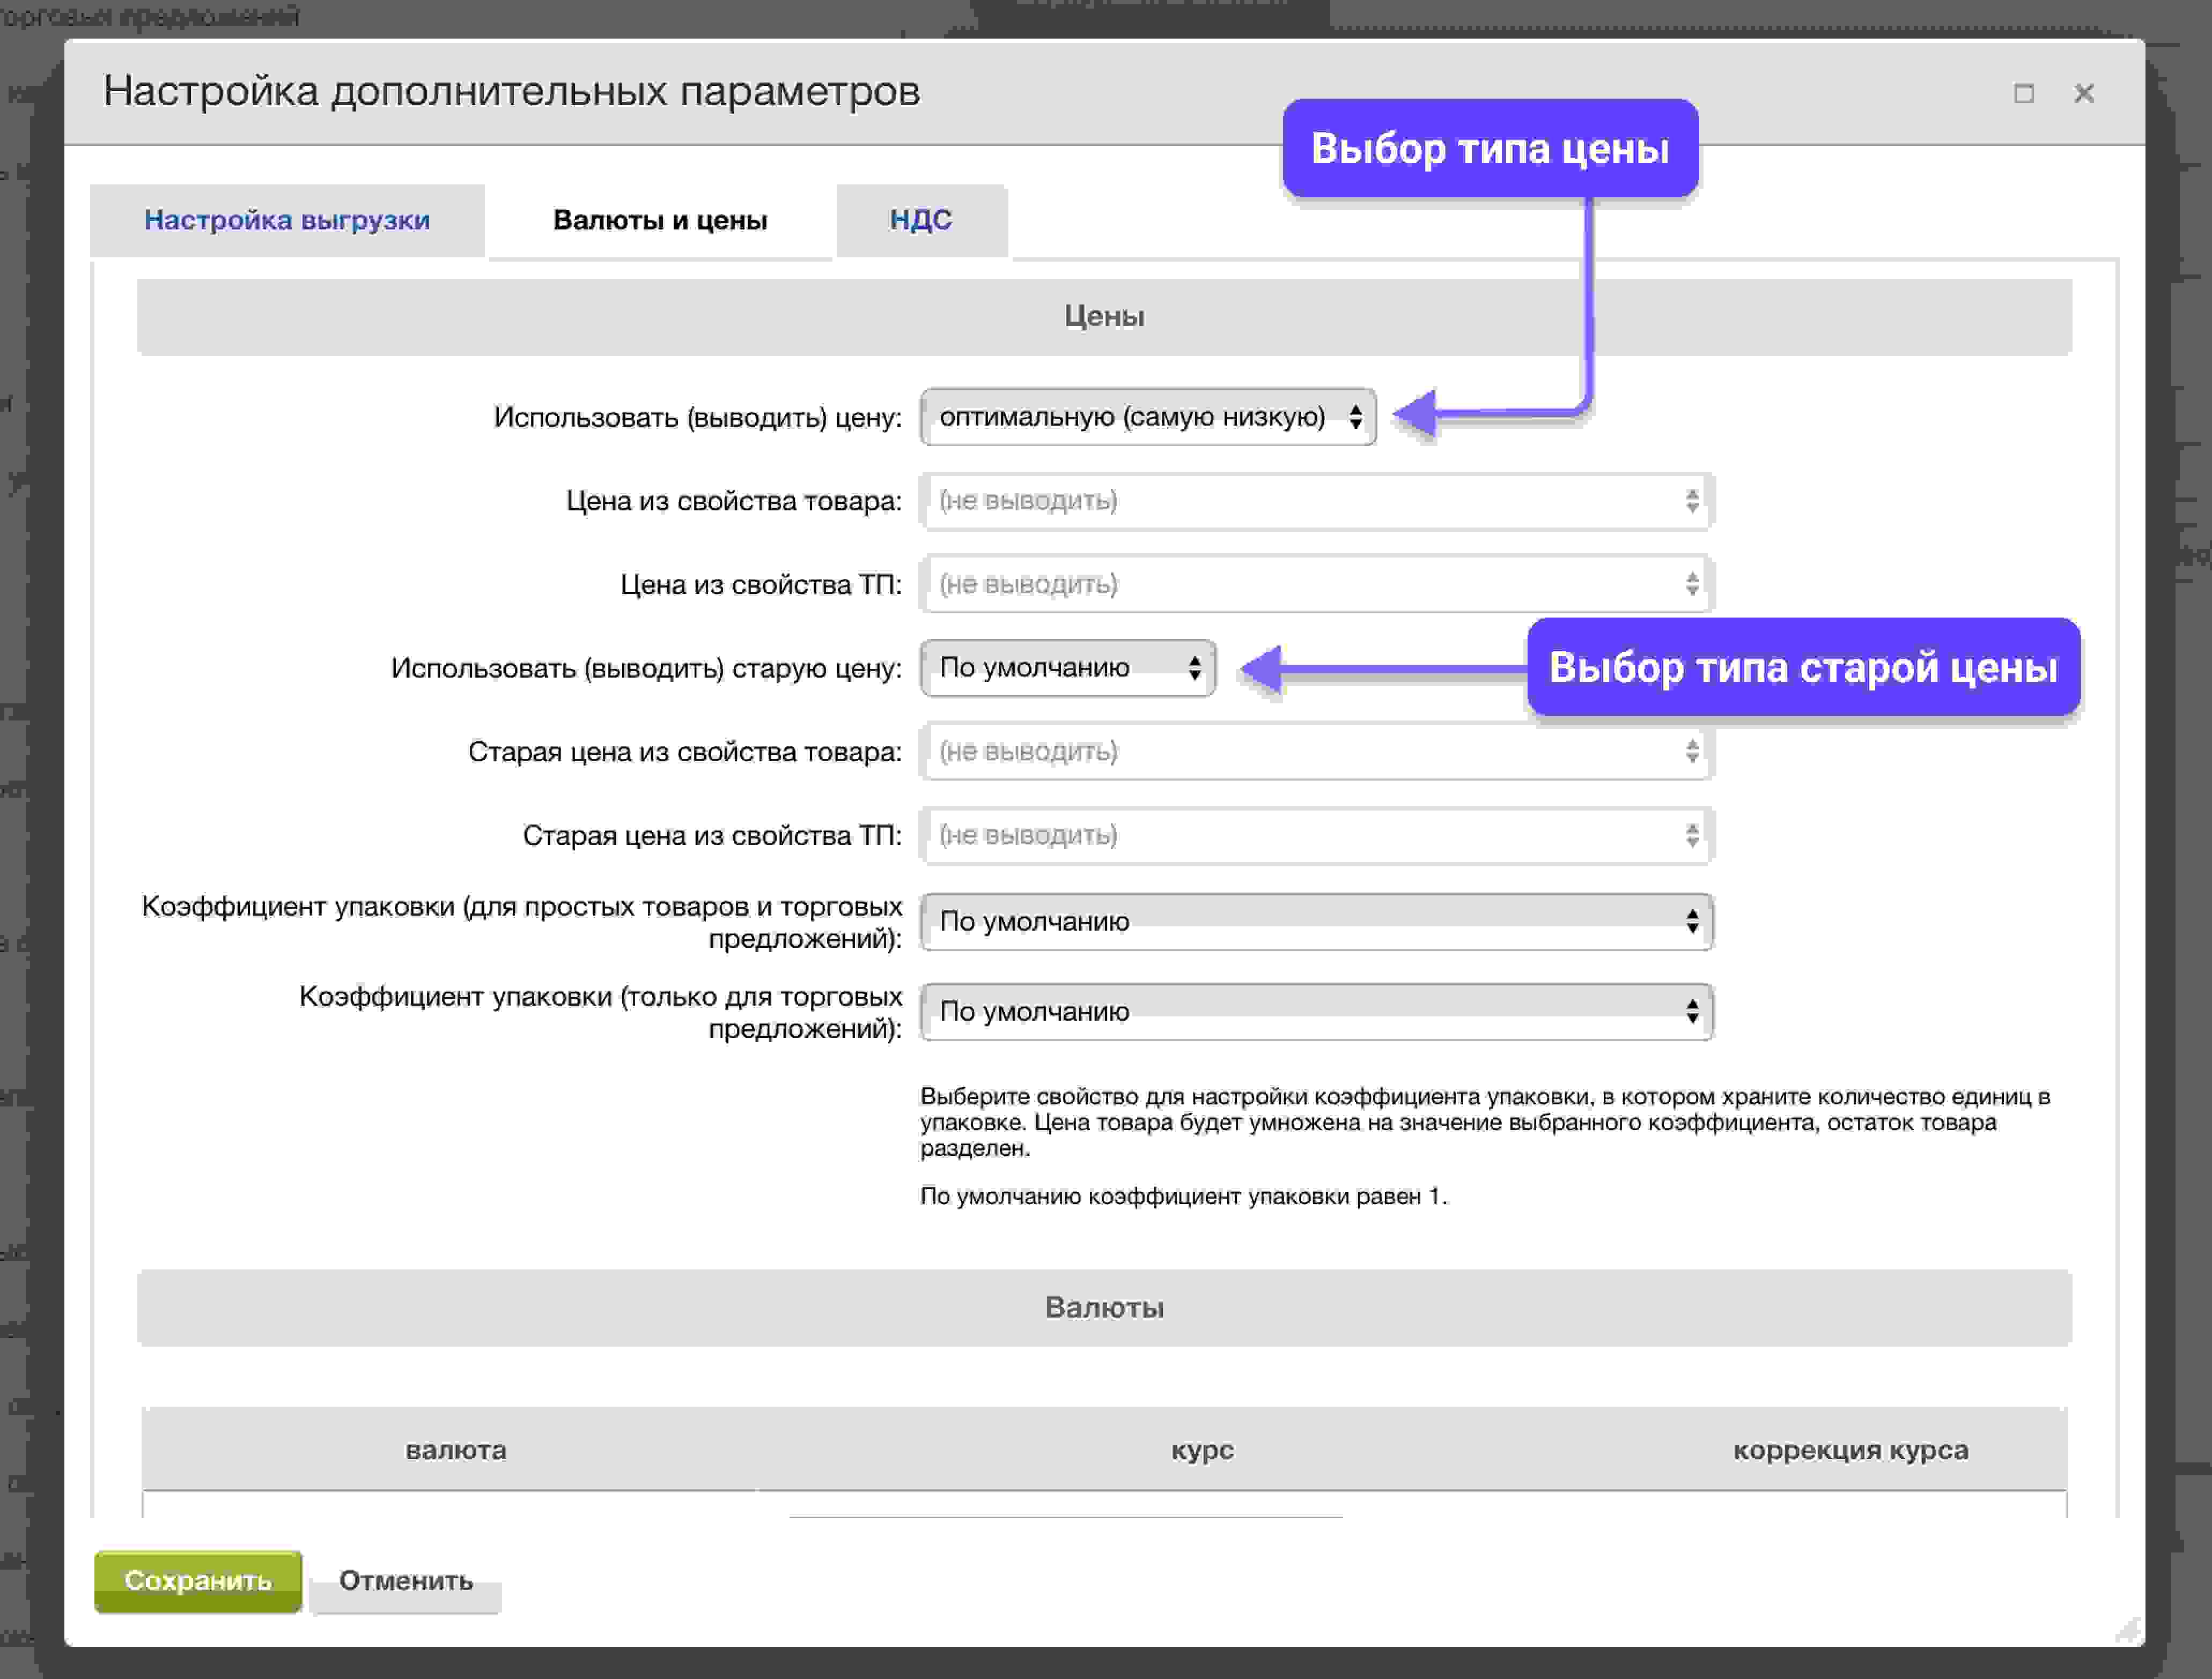Maximize the dialog with the square icon
Screen dimensions: 2212x1679
(2024, 94)
